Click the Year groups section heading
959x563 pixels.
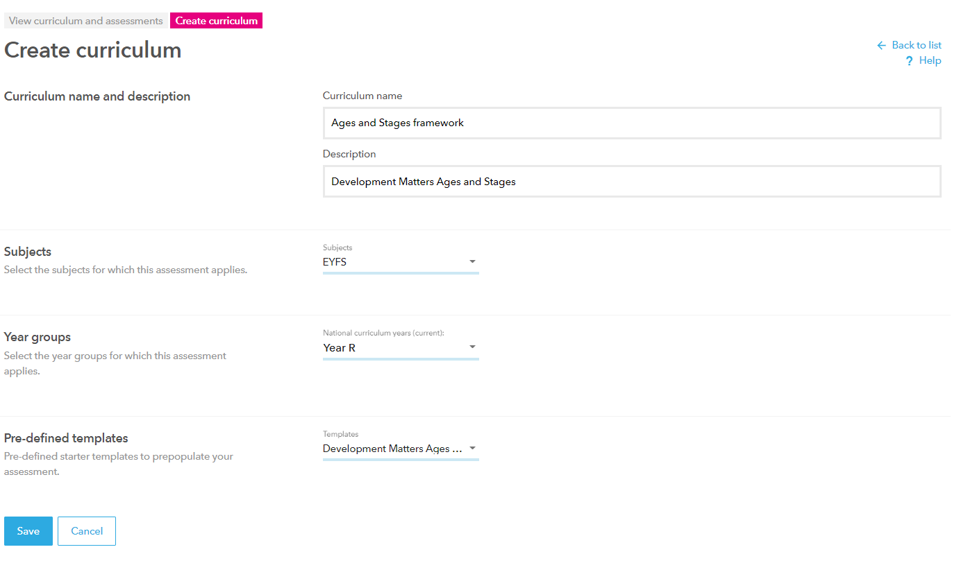pos(37,337)
